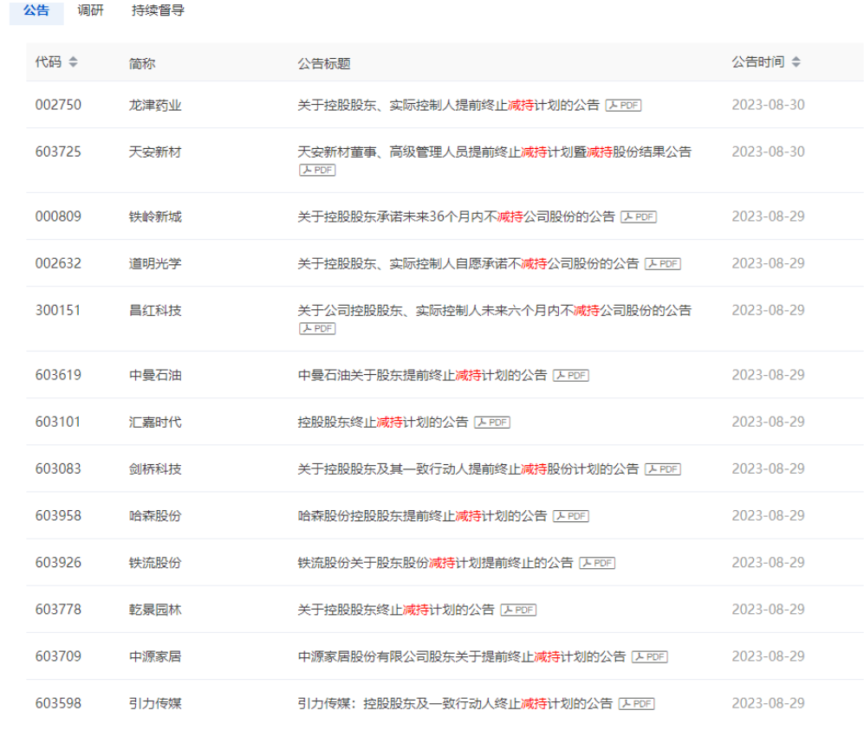Open 剑桥科技 一致行动人提前终止减持 title
This screenshot has height=730, width=864.
(x=468, y=469)
